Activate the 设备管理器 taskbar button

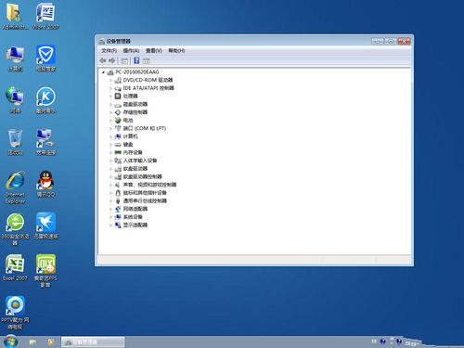click(x=93, y=342)
